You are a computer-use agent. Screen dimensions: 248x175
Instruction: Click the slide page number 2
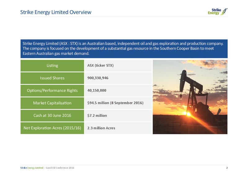[227, 168]
